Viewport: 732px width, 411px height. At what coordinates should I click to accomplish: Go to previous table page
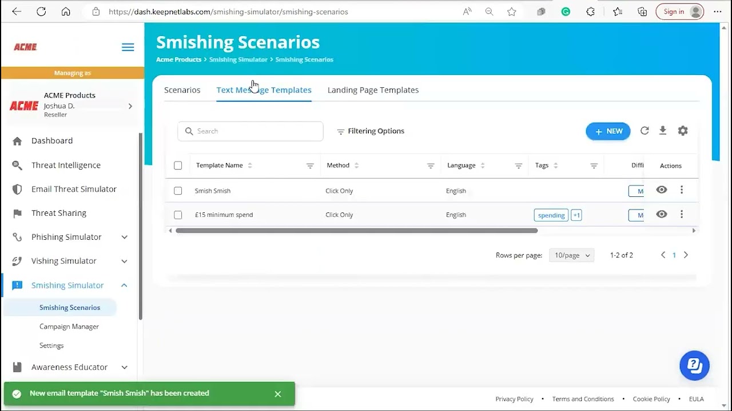[x=663, y=255]
